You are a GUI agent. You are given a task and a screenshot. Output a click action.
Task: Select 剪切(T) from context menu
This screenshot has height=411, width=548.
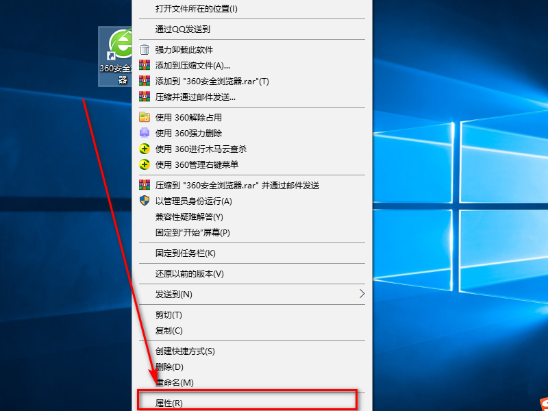coord(252,315)
